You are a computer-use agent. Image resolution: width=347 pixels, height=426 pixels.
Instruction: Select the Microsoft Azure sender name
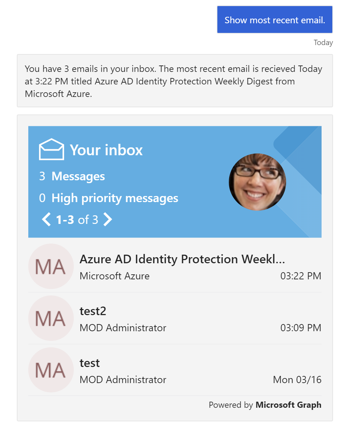(x=114, y=276)
